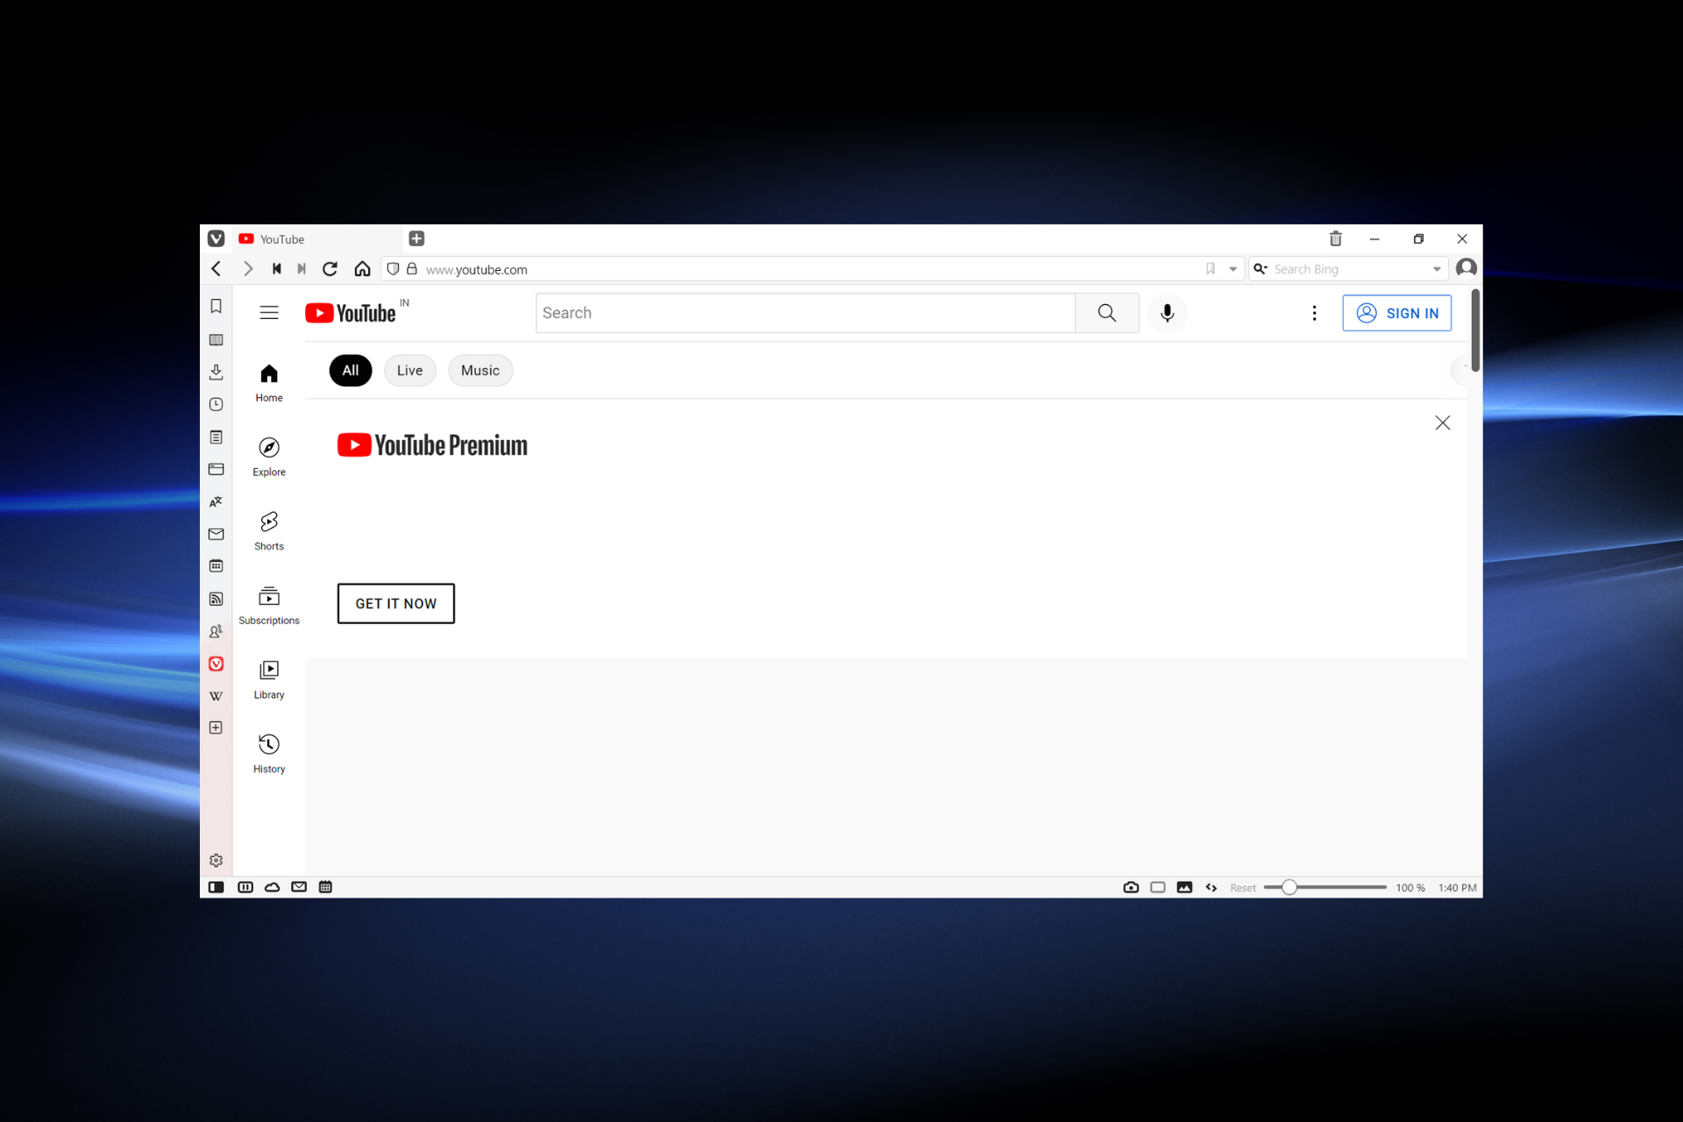This screenshot has width=1683, height=1122.
Task: Open Downloads side panel
Action: pos(216,372)
